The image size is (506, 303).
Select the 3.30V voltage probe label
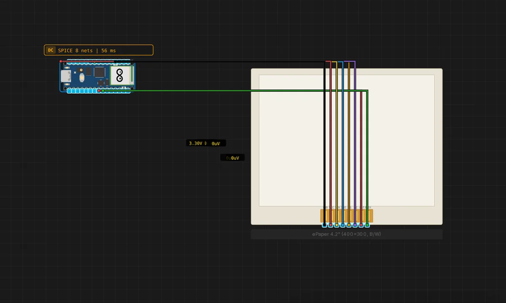tap(196, 144)
